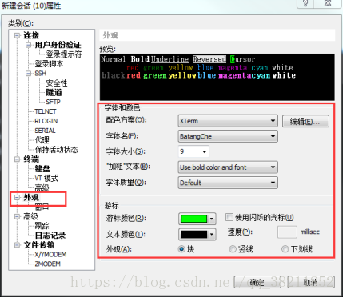The image size is (343, 298).
Task: Collapse the 用户身份验证 tree node
Action: (28, 45)
